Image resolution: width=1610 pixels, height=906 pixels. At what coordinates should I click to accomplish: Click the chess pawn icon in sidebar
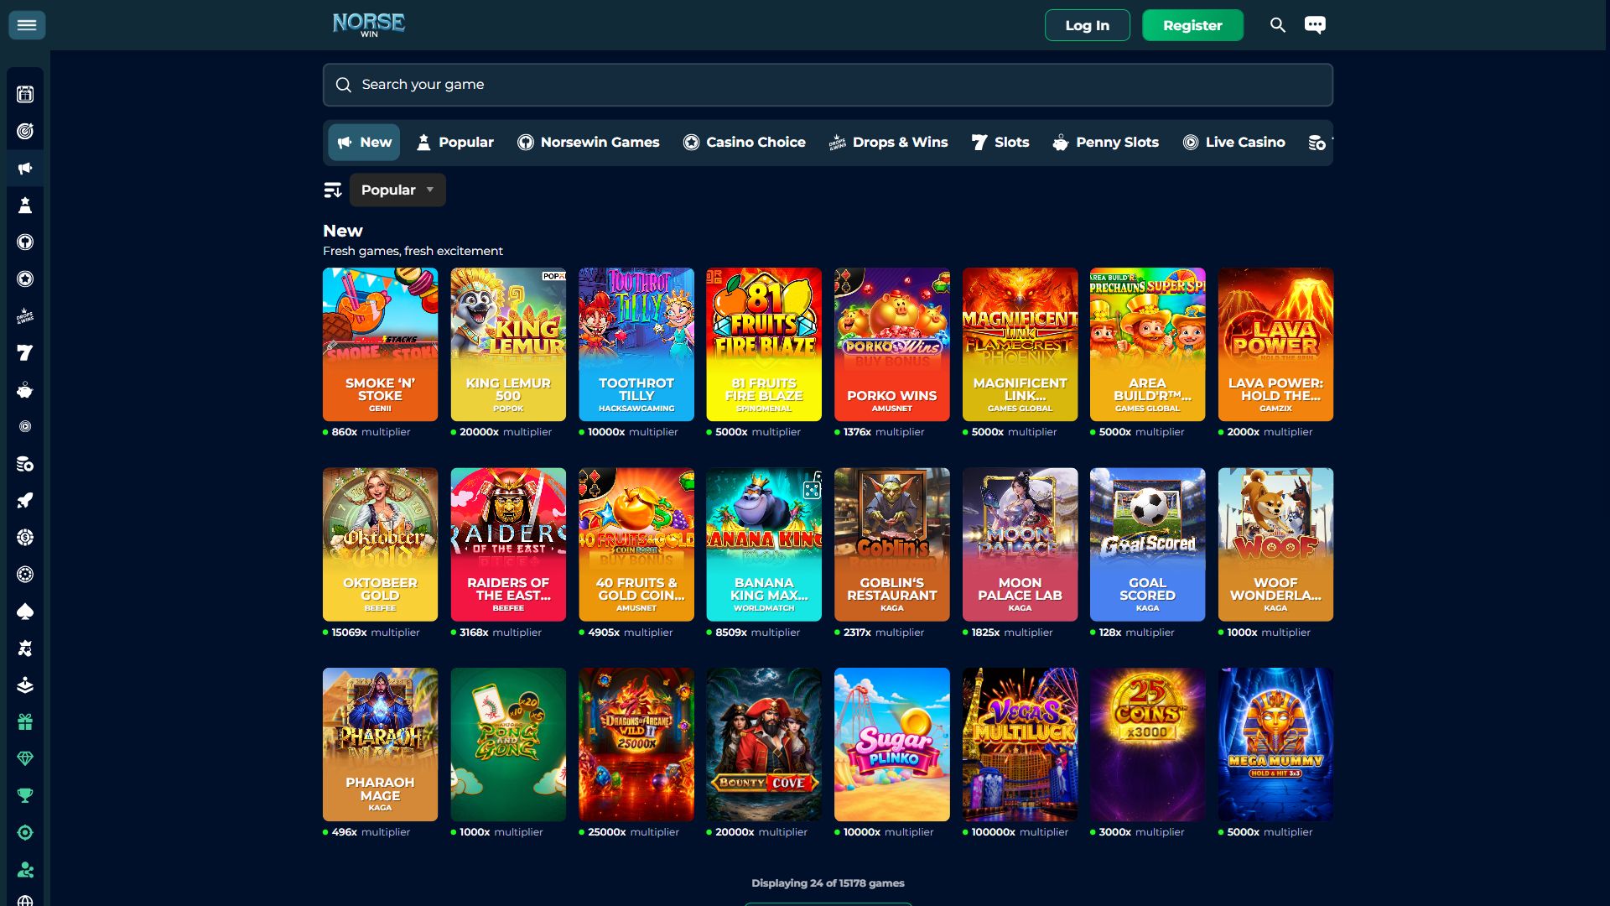point(25,205)
